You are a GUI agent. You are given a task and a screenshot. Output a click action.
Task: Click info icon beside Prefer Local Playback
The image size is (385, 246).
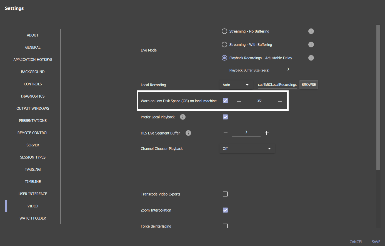click(x=183, y=117)
